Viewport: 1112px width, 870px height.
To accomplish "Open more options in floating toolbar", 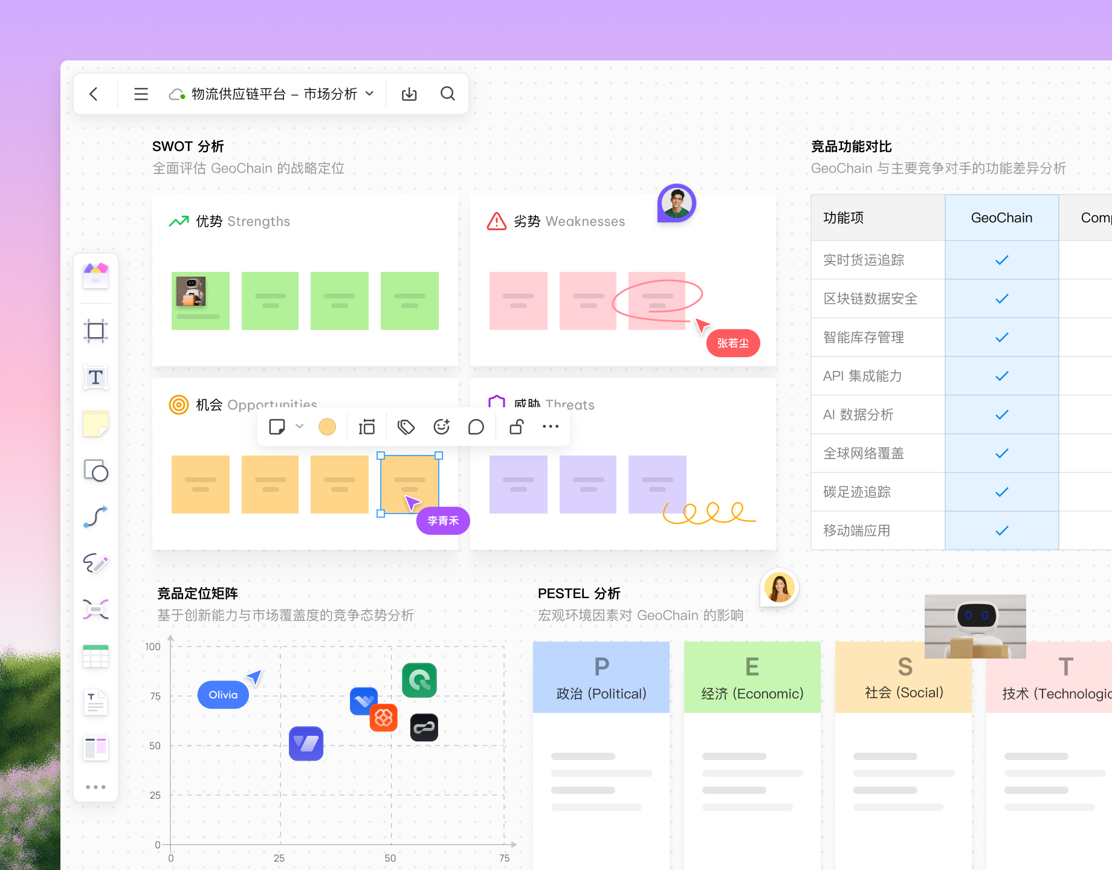I will coord(550,427).
